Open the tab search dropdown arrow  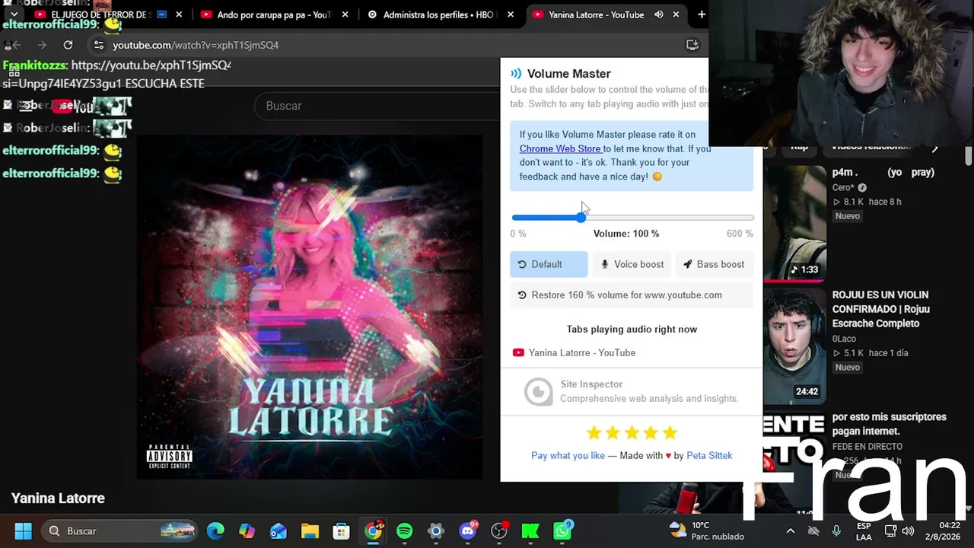14,14
